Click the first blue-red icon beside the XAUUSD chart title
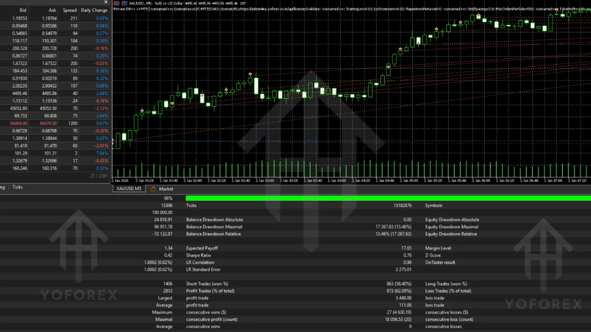The width and height of the screenshot is (591, 332). 116,3
